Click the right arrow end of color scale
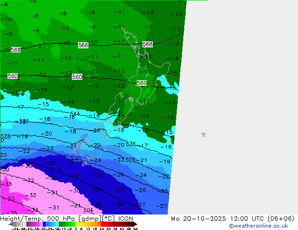Screen dimensions: 298x230 pos(135,224)
